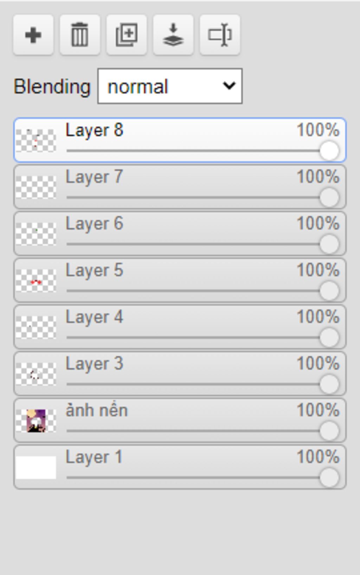Click the Layer 1 opacity slider handle

[x=329, y=478]
